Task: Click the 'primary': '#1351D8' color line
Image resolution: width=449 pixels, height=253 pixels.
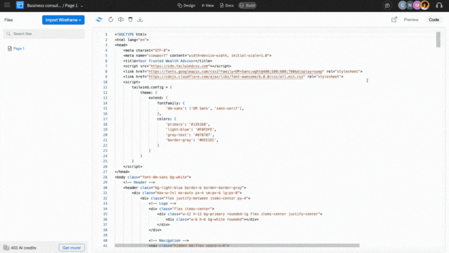Action: click(x=188, y=124)
